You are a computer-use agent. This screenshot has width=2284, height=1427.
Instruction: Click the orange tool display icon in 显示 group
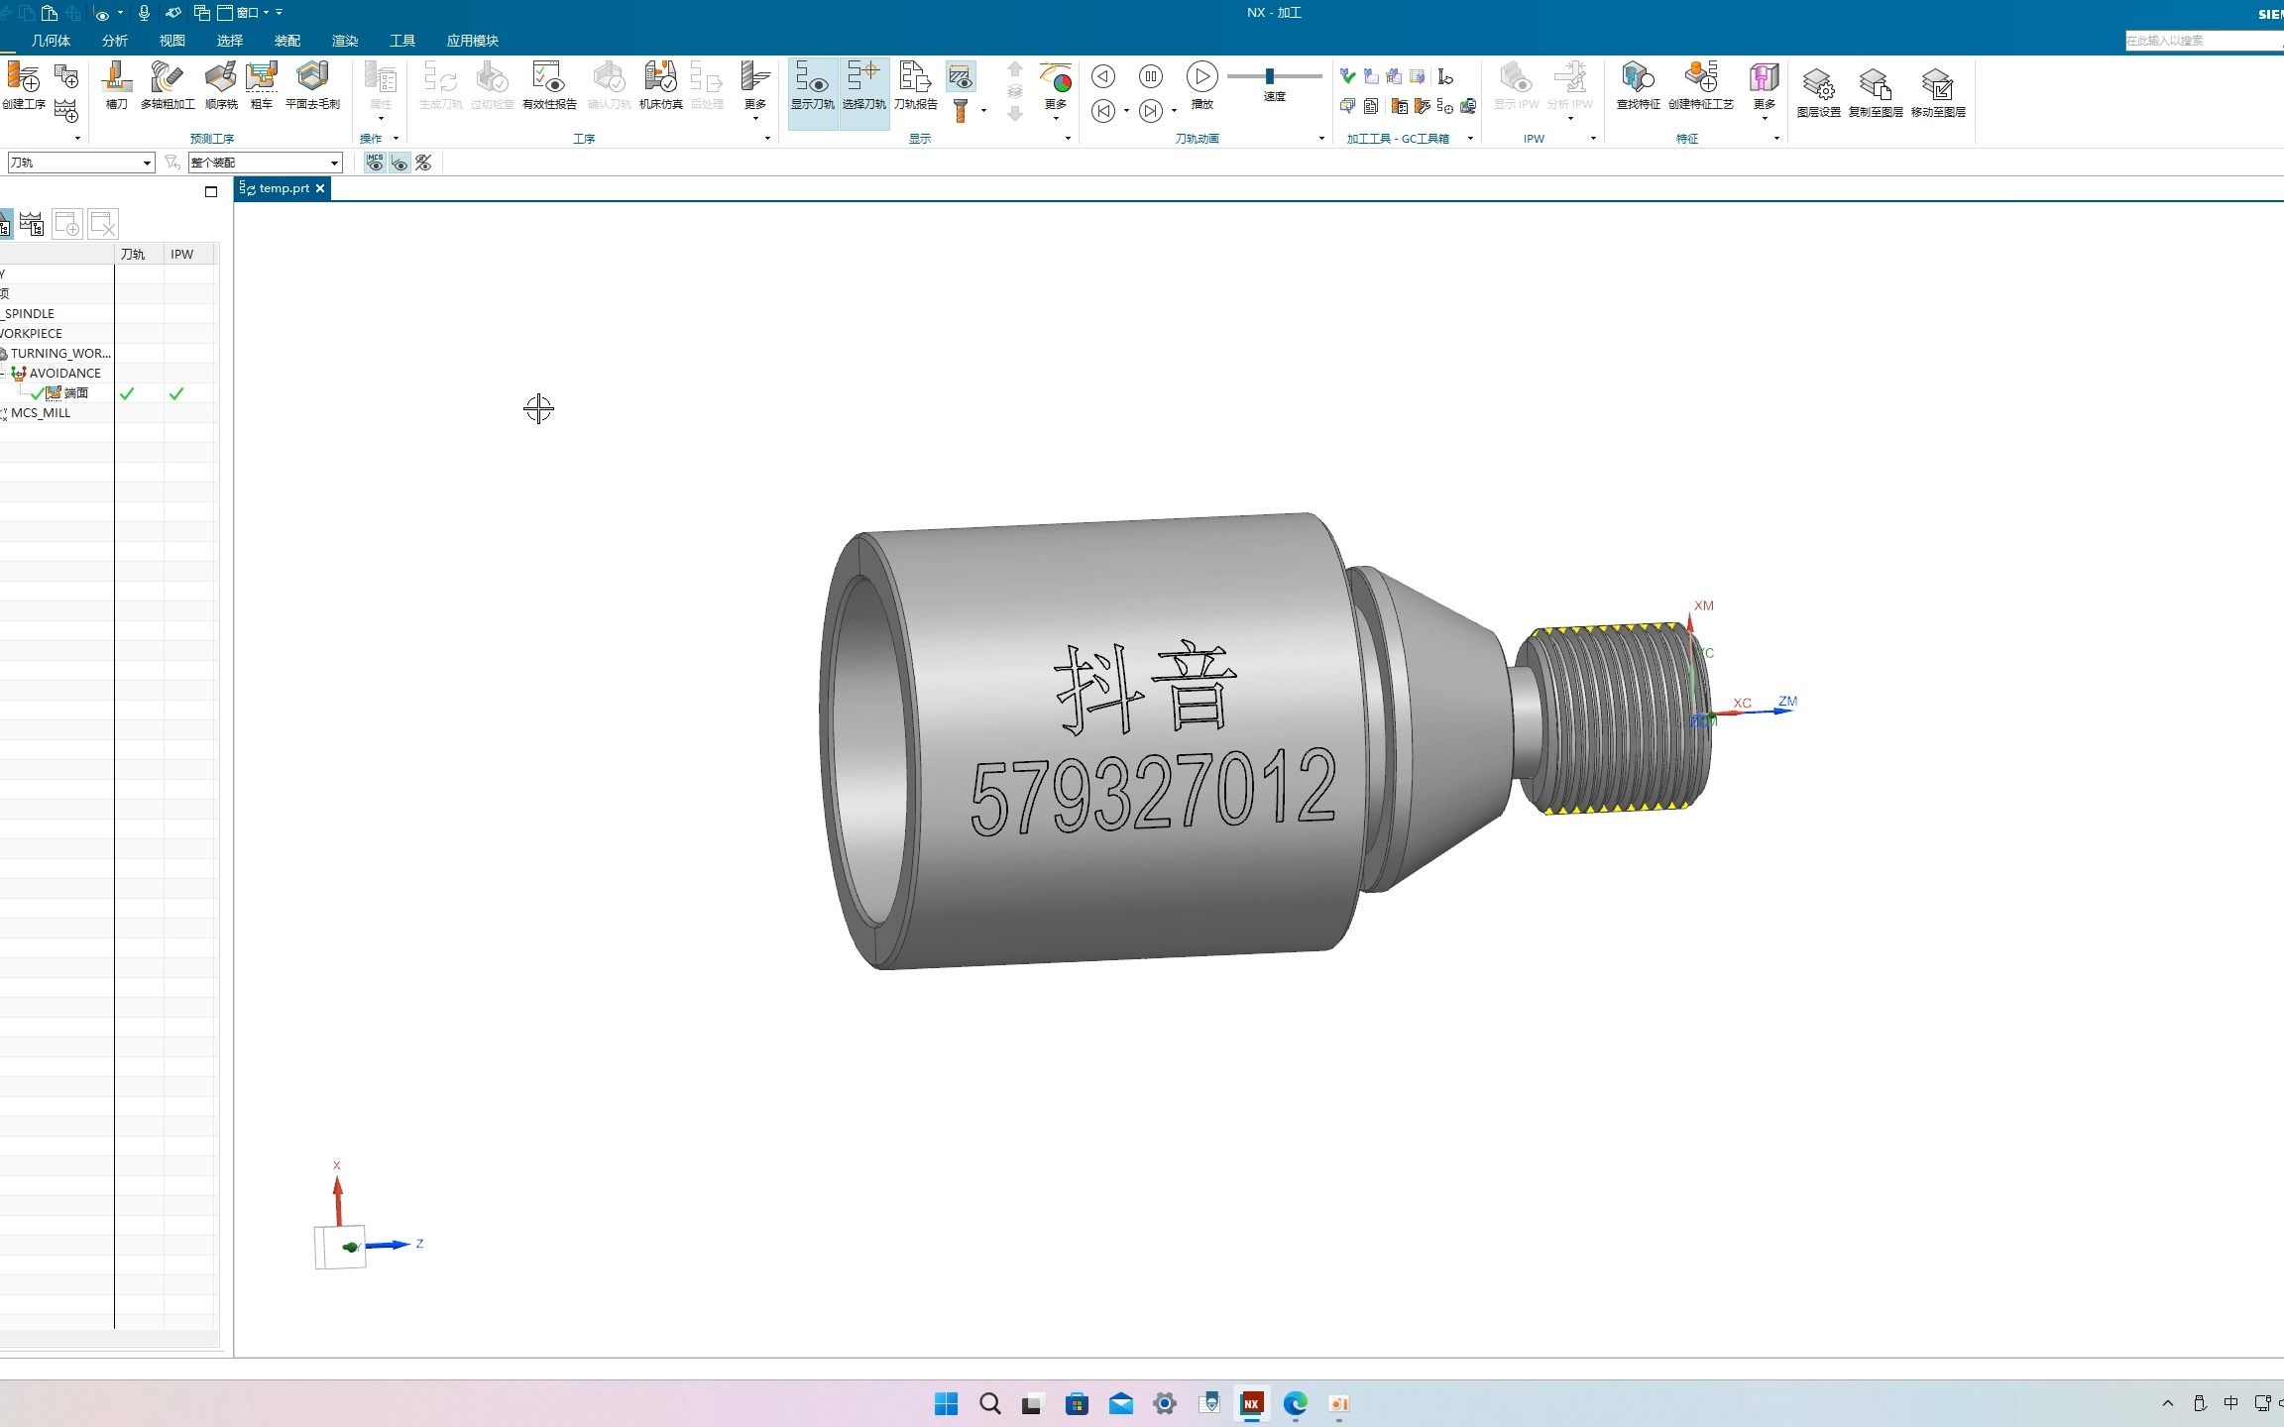pyautogui.click(x=960, y=110)
